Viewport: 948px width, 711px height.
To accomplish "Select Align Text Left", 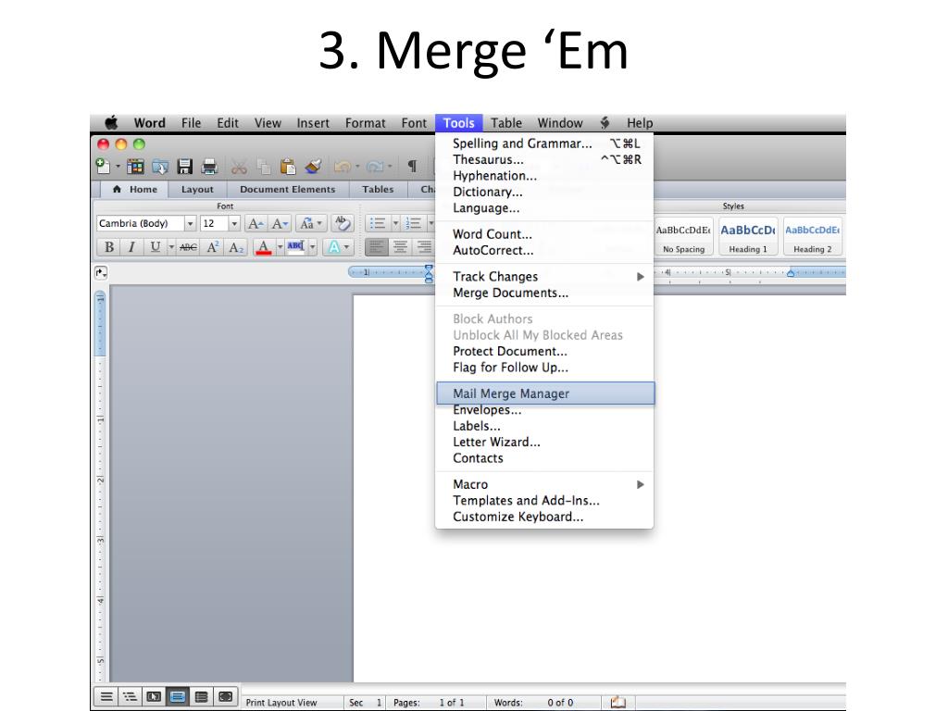I will tap(376, 246).
